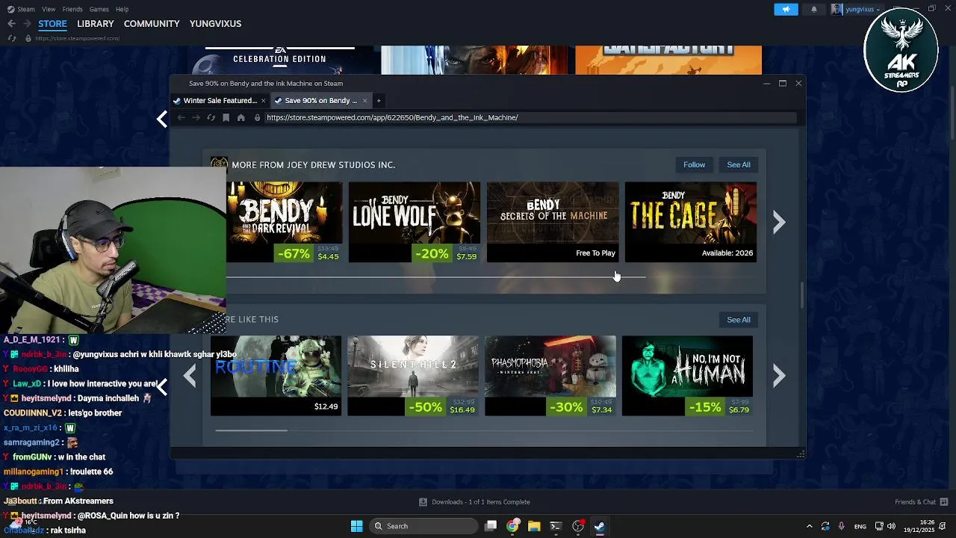Go forward in main Steam window
Image resolution: width=956 pixels, height=538 pixels.
[x=27, y=24]
